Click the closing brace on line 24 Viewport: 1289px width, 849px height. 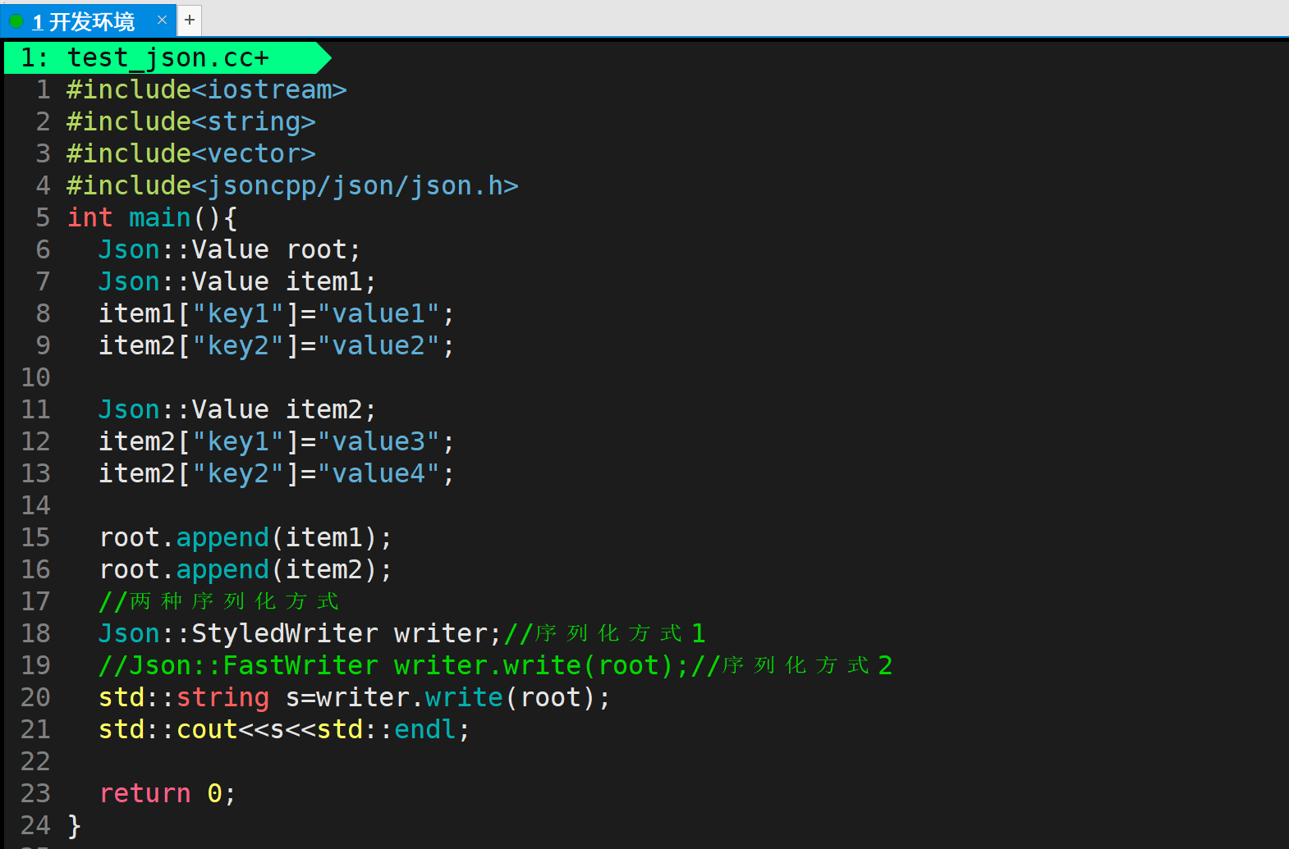pyautogui.click(x=74, y=825)
